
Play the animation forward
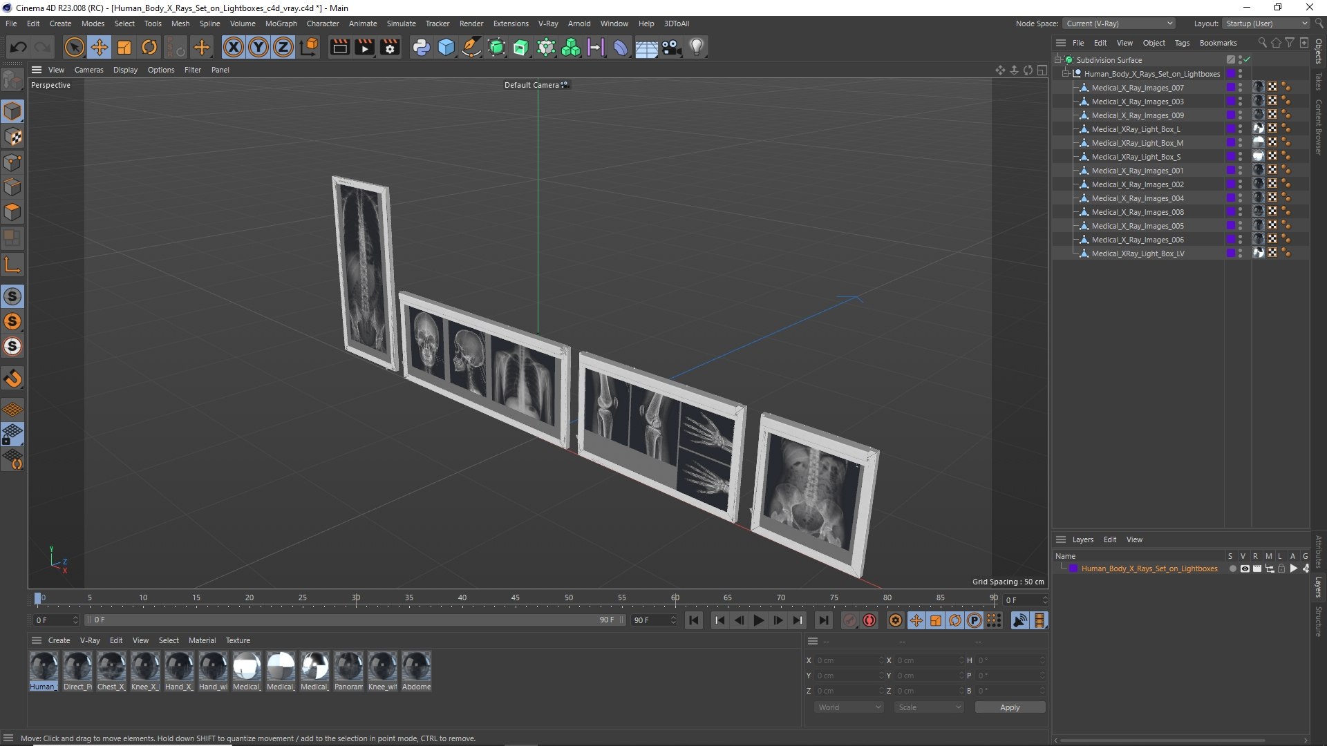pyautogui.click(x=758, y=620)
